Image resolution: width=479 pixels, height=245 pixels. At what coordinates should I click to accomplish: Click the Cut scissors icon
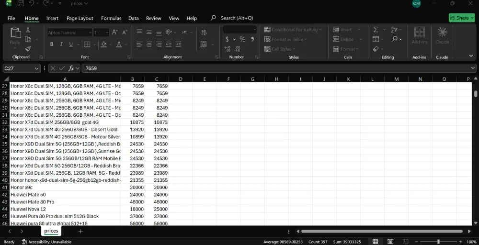tap(28, 30)
